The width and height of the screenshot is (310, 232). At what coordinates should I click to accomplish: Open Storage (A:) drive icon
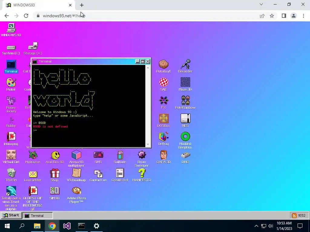tap(33, 46)
